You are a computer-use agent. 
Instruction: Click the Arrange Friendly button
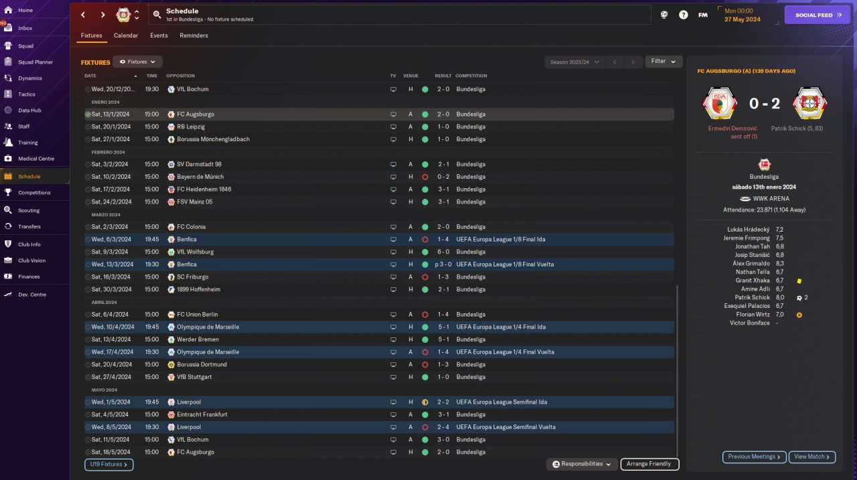(649, 464)
